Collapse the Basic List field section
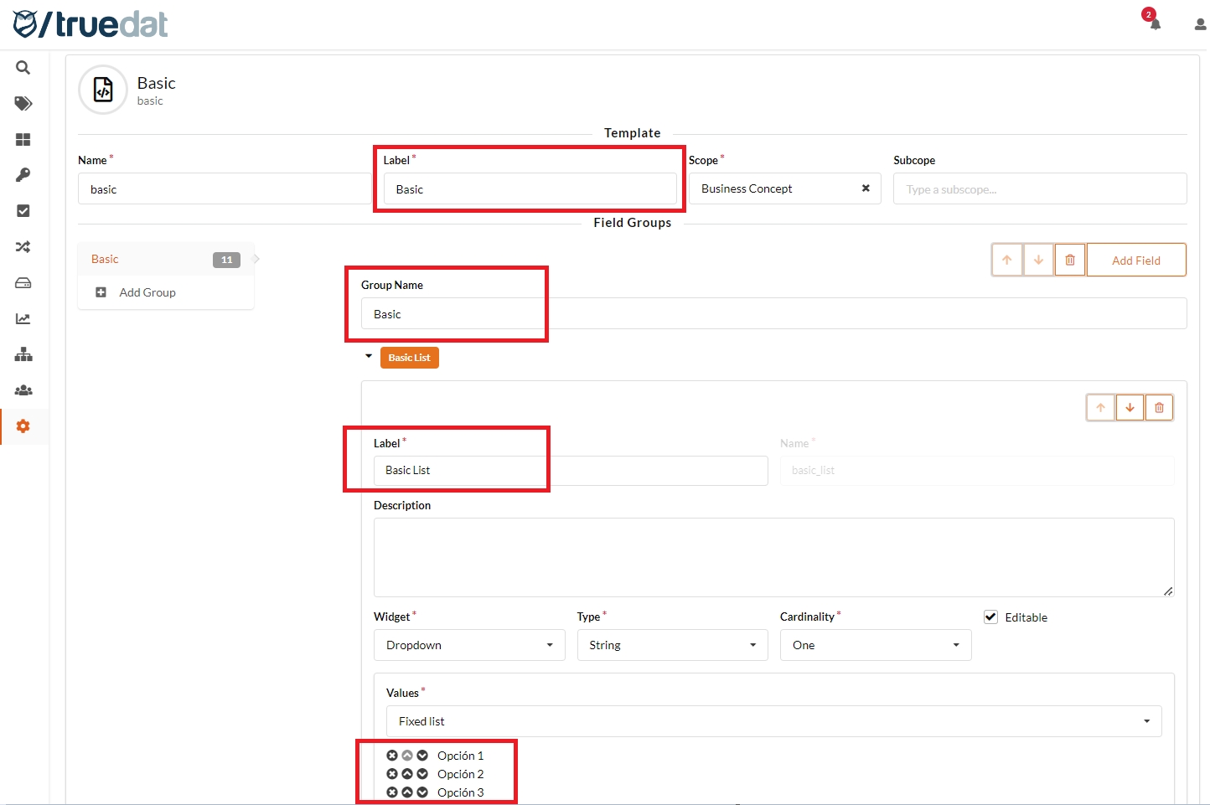The height and width of the screenshot is (805, 1210). (x=369, y=357)
